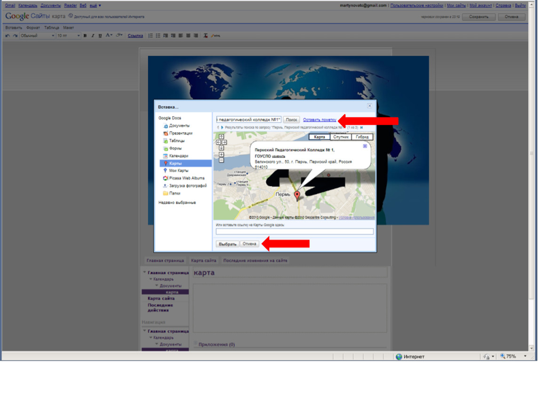
Task: Go to 'Мои сайты' link
Action: point(456,6)
